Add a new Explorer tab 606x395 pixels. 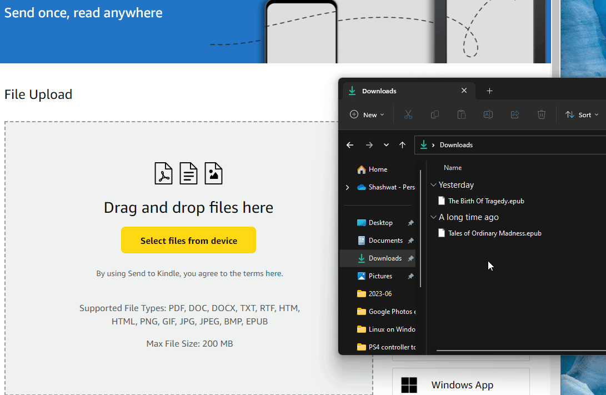pos(489,91)
